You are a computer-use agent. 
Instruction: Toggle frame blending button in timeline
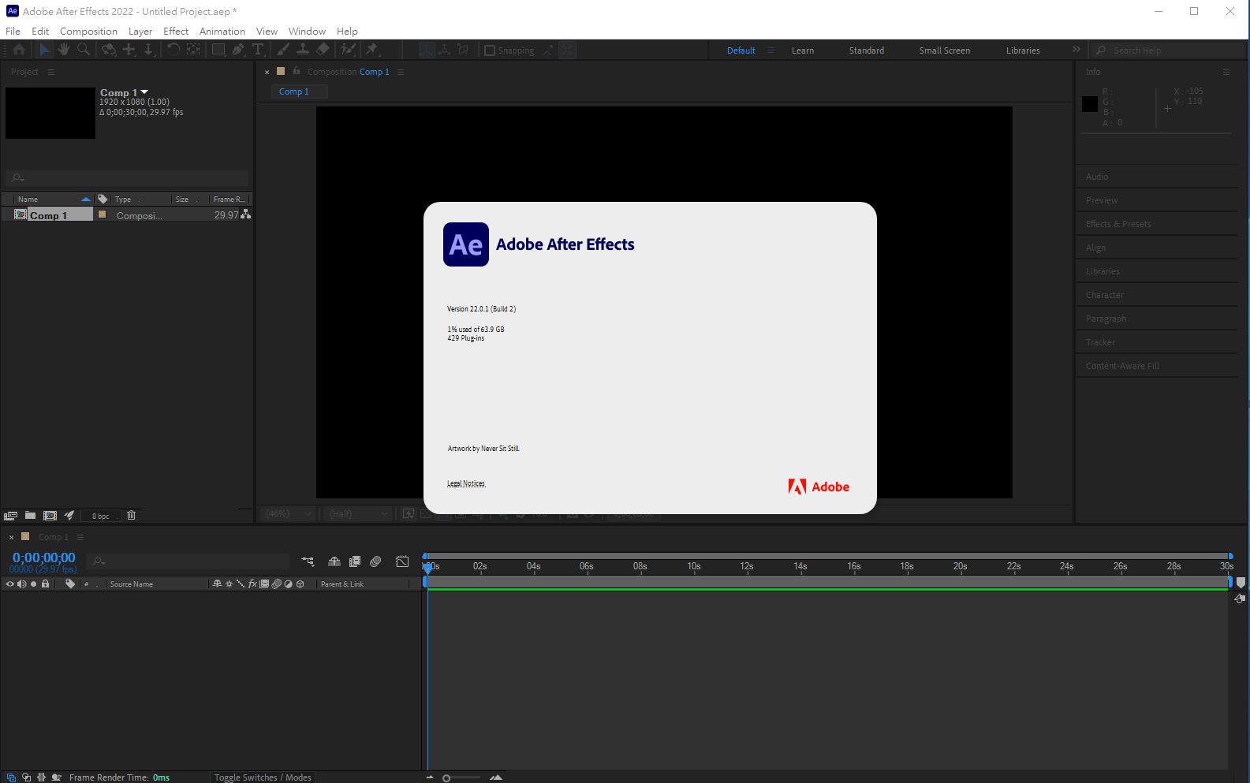tap(355, 561)
